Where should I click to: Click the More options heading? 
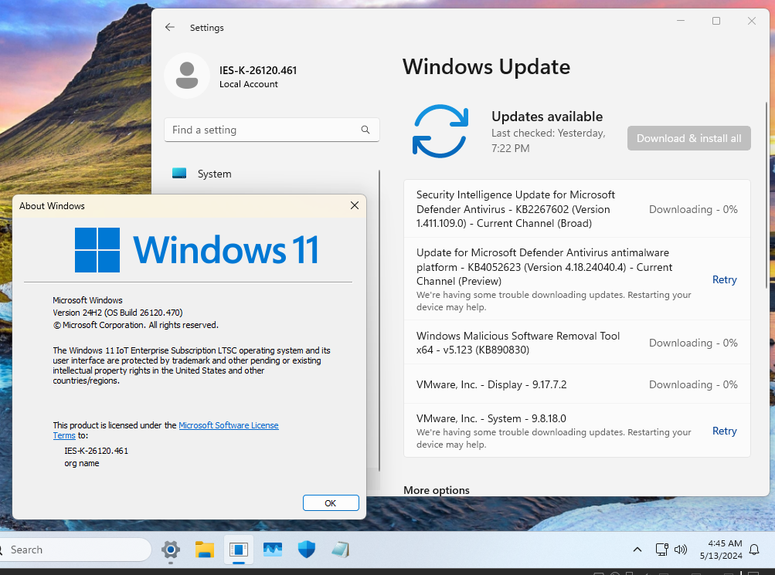437,490
